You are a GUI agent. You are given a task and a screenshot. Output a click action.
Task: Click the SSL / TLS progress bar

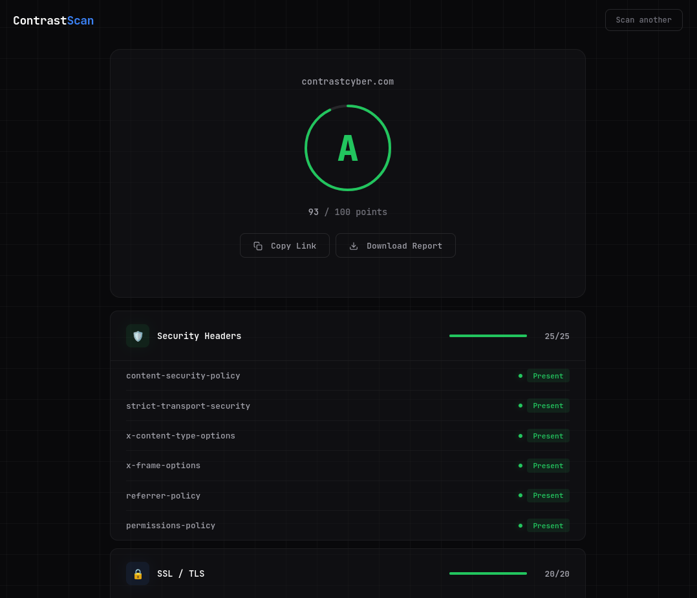[488, 573]
